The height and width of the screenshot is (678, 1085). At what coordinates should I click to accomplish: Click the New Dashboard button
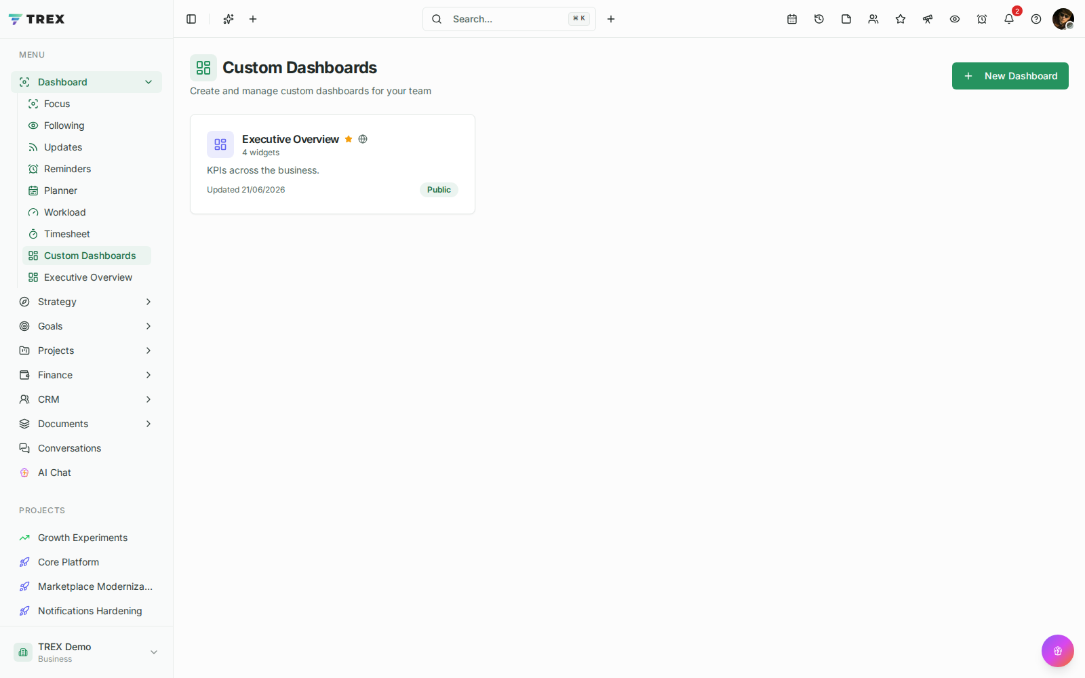(1010, 76)
